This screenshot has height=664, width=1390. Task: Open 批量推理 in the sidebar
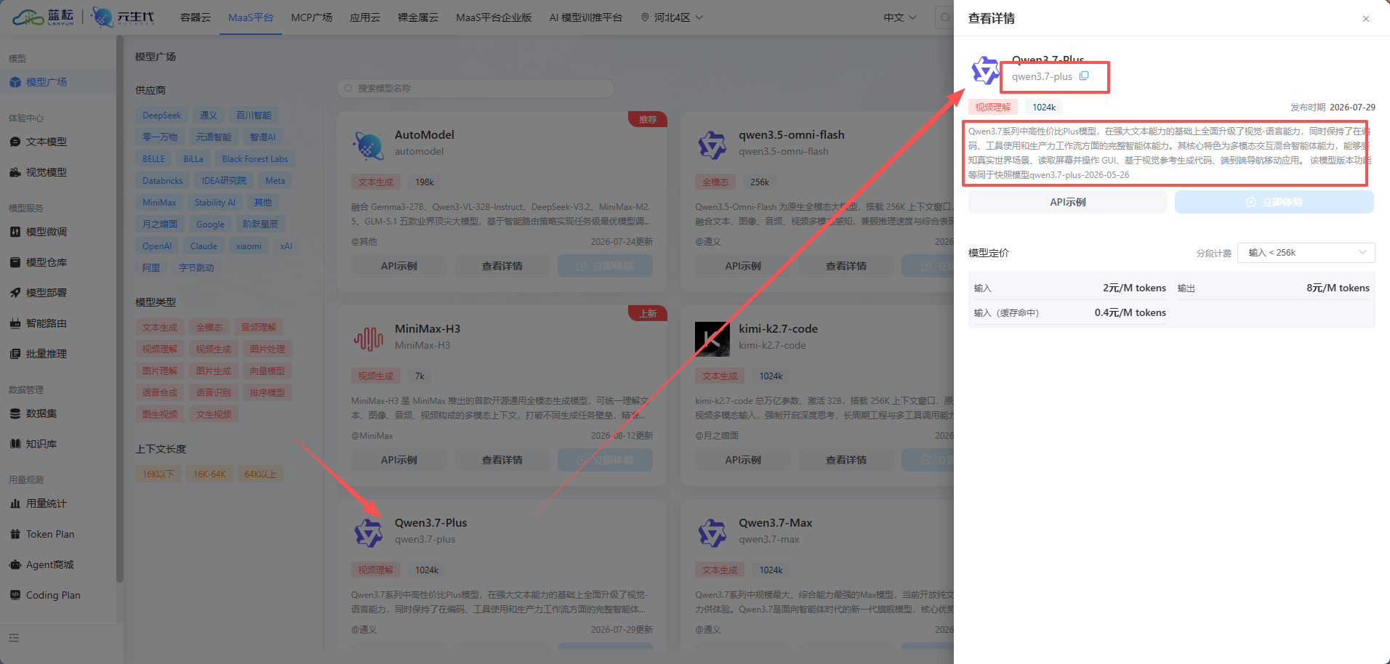(x=47, y=354)
